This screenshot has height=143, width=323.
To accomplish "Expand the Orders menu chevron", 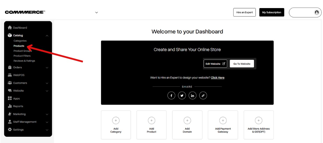I will tap(47, 68).
